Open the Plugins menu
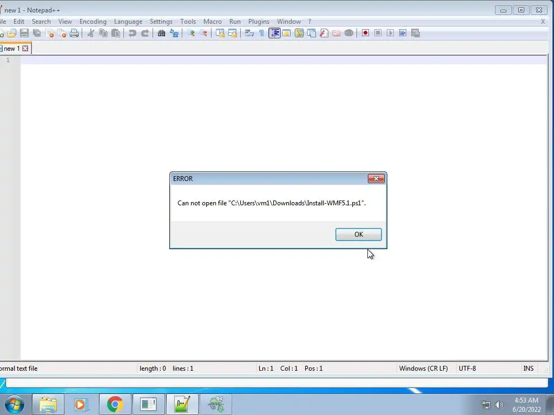This screenshot has width=554, height=415. pos(259,22)
